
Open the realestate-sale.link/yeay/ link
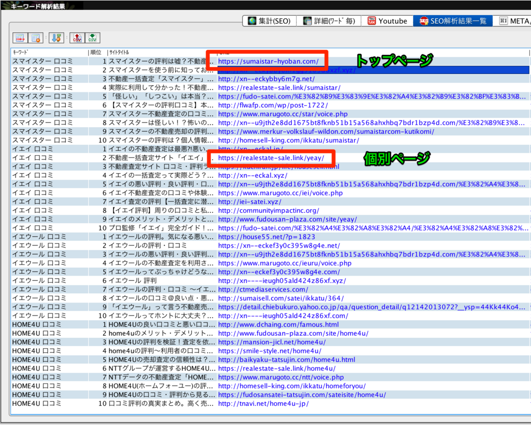click(271, 158)
